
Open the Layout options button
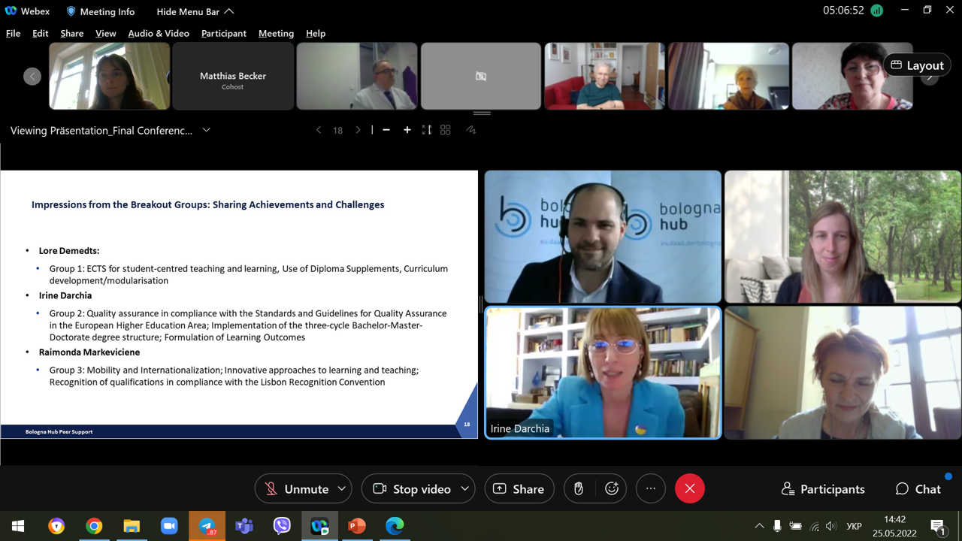(916, 65)
